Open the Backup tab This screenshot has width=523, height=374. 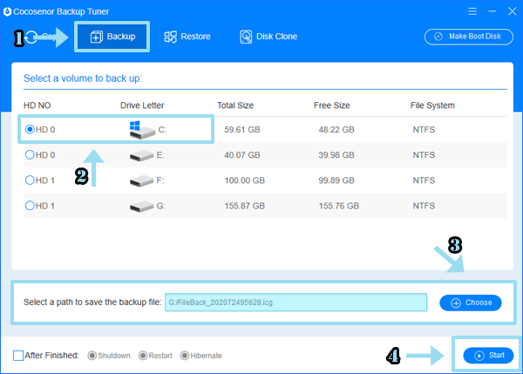coord(112,37)
